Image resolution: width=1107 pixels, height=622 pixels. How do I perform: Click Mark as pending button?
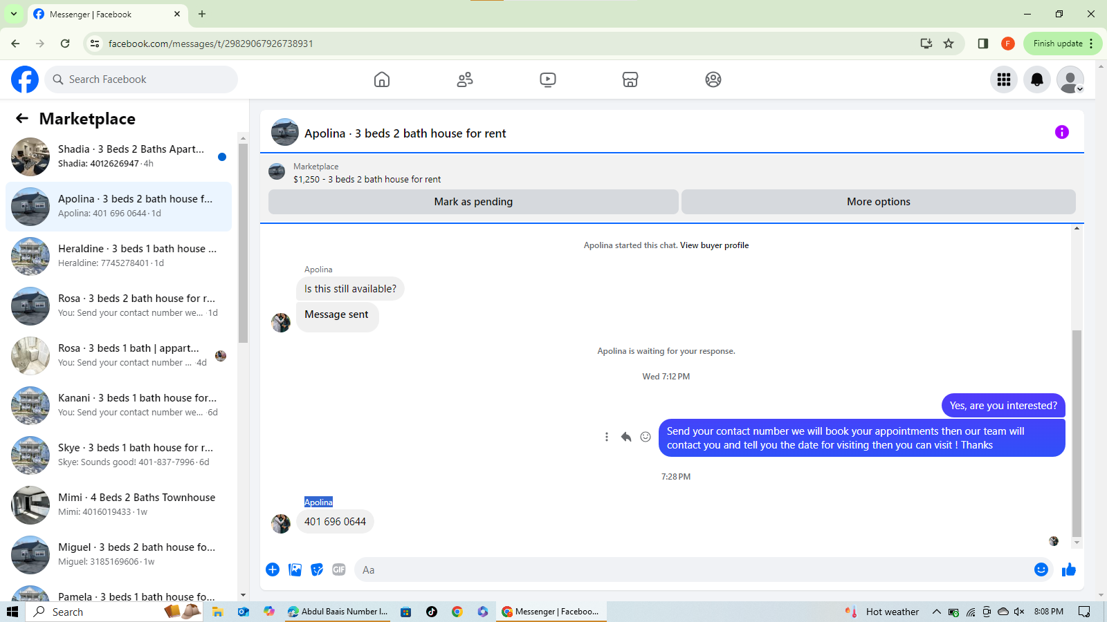click(x=473, y=202)
